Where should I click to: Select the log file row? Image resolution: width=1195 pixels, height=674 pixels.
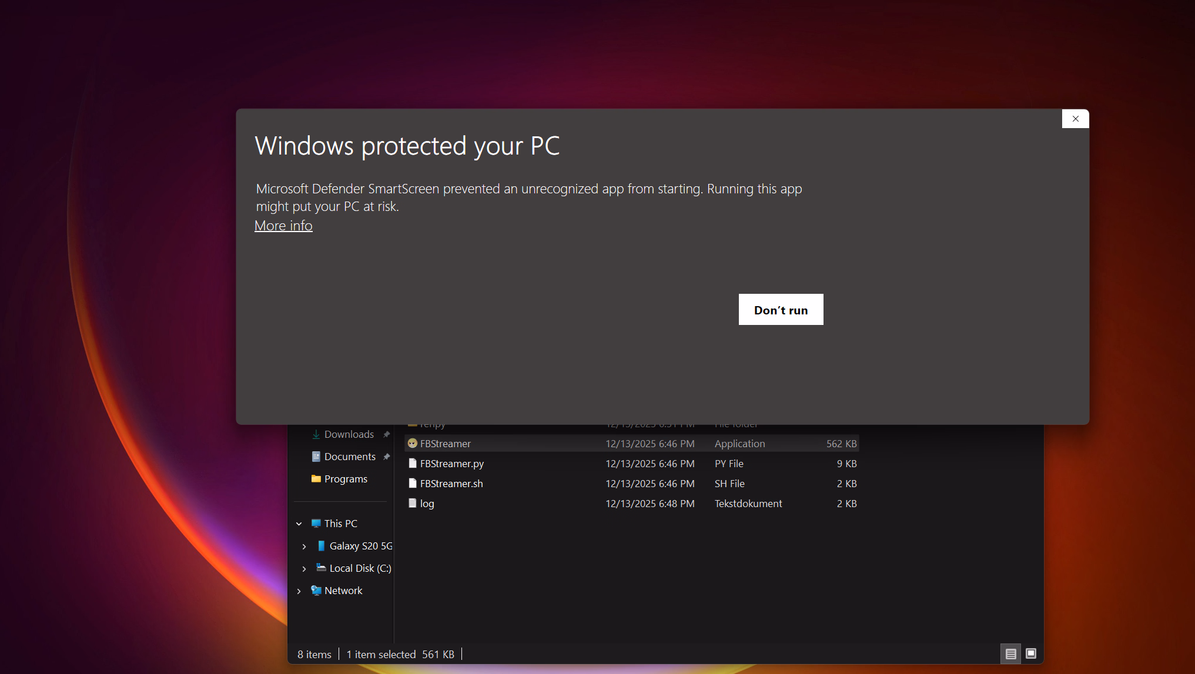(x=427, y=504)
